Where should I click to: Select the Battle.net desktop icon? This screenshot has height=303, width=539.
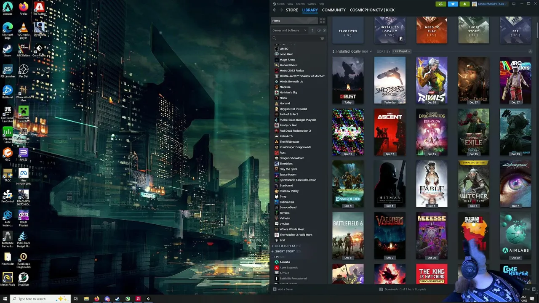click(x=8, y=92)
